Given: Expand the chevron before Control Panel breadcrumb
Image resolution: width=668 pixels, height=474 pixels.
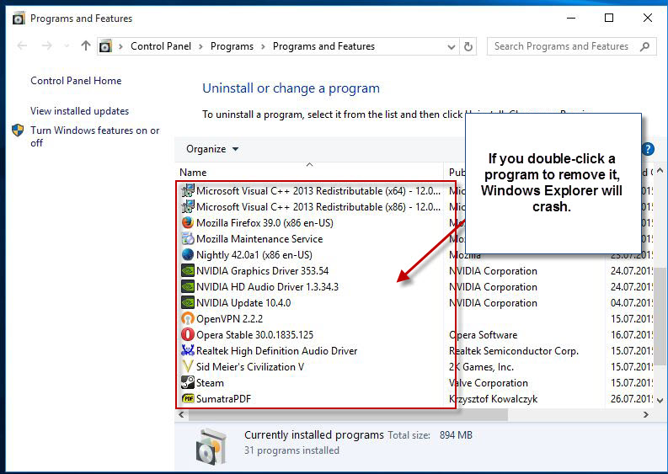Looking at the screenshot, I should coord(121,46).
